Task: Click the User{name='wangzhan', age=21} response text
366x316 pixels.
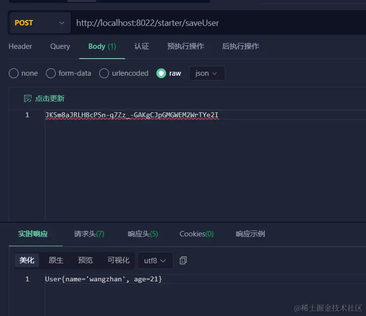Action: pyautogui.click(x=104, y=279)
